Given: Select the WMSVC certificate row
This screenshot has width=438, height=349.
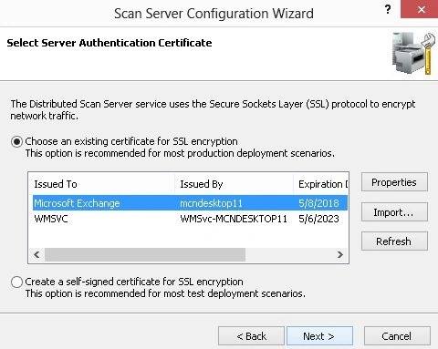Looking at the screenshot, I should (190, 219).
